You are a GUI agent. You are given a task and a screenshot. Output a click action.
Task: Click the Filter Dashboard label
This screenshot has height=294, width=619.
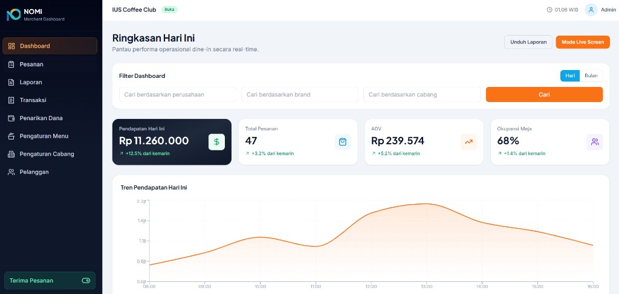click(142, 76)
